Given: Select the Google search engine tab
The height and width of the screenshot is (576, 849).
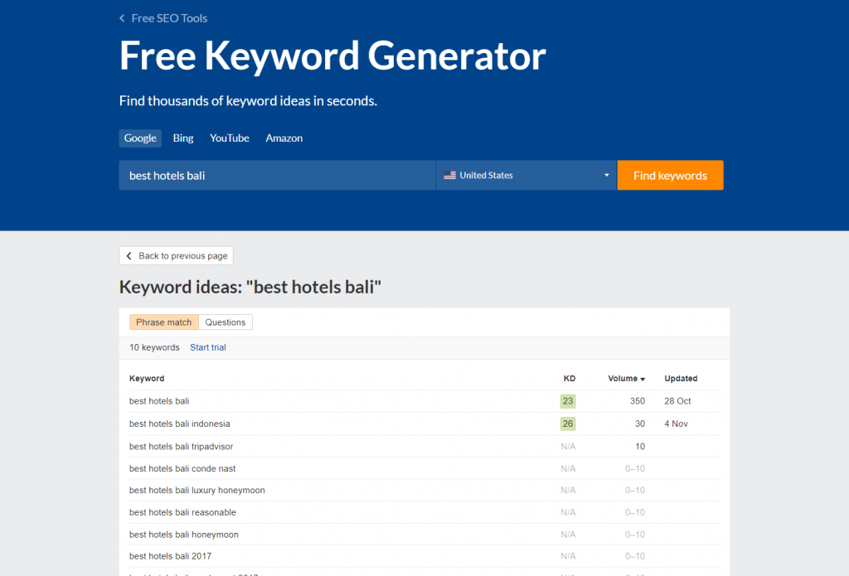Looking at the screenshot, I should [140, 138].
